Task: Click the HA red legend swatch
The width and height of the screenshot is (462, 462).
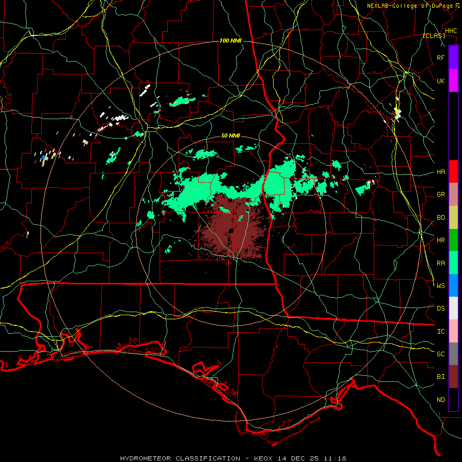Action: click(453, 171)
